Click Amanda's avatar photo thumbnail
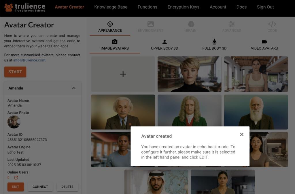Viewport: 295px width, 194px height. (x=14, y=122)
